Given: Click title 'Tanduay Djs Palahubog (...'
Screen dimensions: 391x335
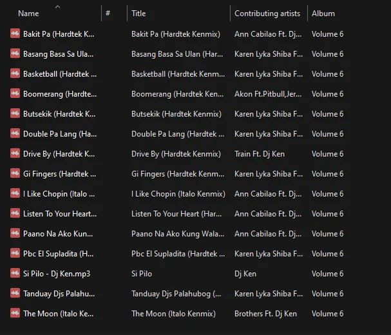Looking at the screenshot, I should [x=176, y=293].
